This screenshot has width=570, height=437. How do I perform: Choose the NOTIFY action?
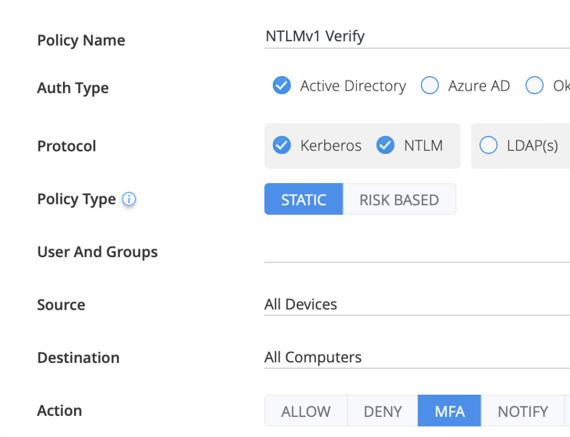click(x=523, y=411)
